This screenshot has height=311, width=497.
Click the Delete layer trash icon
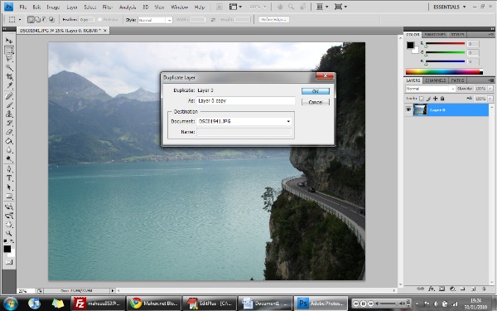(x=484, y=289)
